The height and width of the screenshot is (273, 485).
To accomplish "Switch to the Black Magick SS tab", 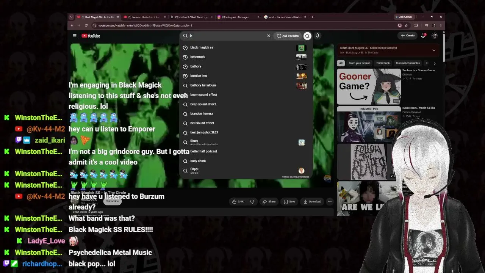I will [x=97, y=17].
